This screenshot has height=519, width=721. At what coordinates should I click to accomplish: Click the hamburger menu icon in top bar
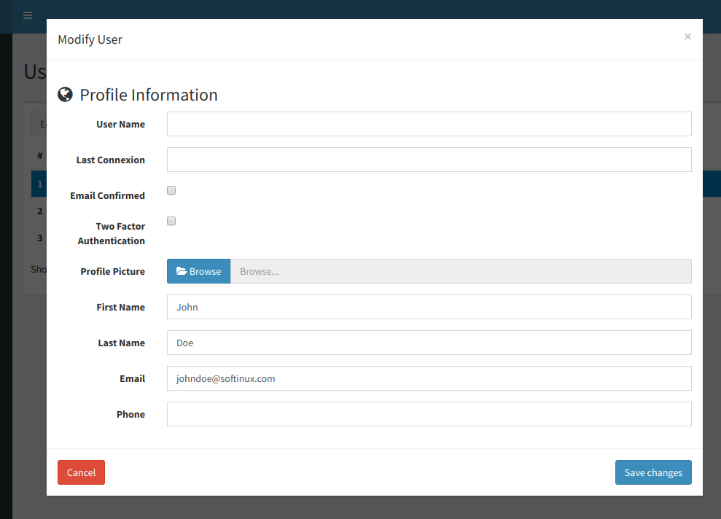click(28, 15)
